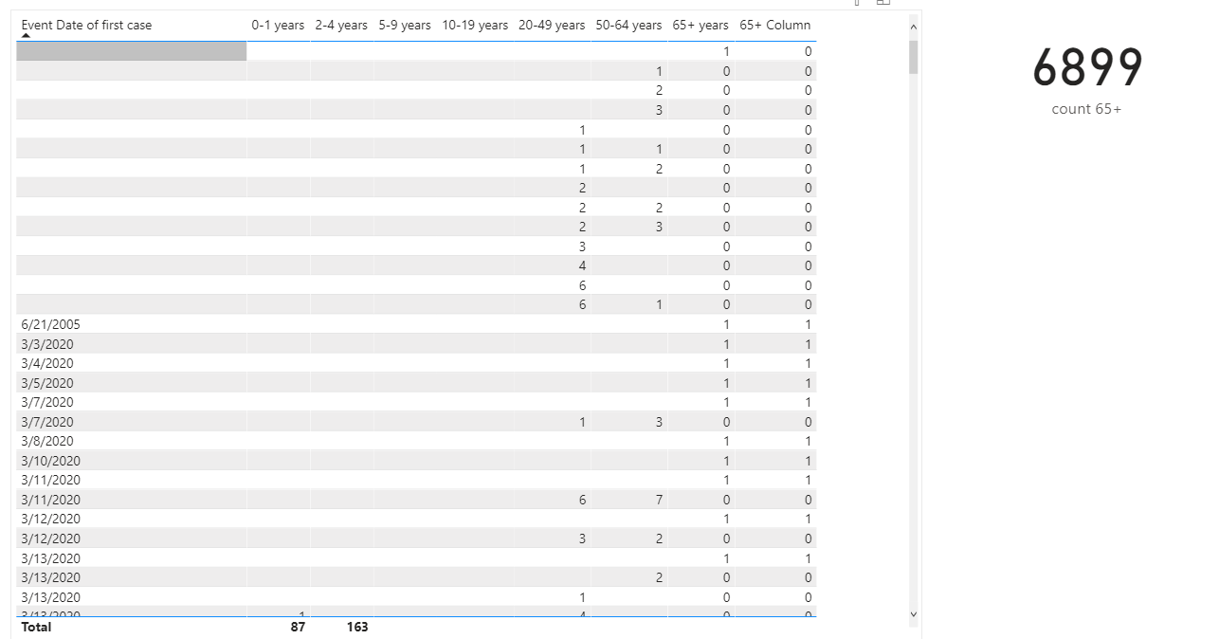Screen dimensions: 1219x639
Task: Click the 0-1 years column header
Action: (278, 25)
